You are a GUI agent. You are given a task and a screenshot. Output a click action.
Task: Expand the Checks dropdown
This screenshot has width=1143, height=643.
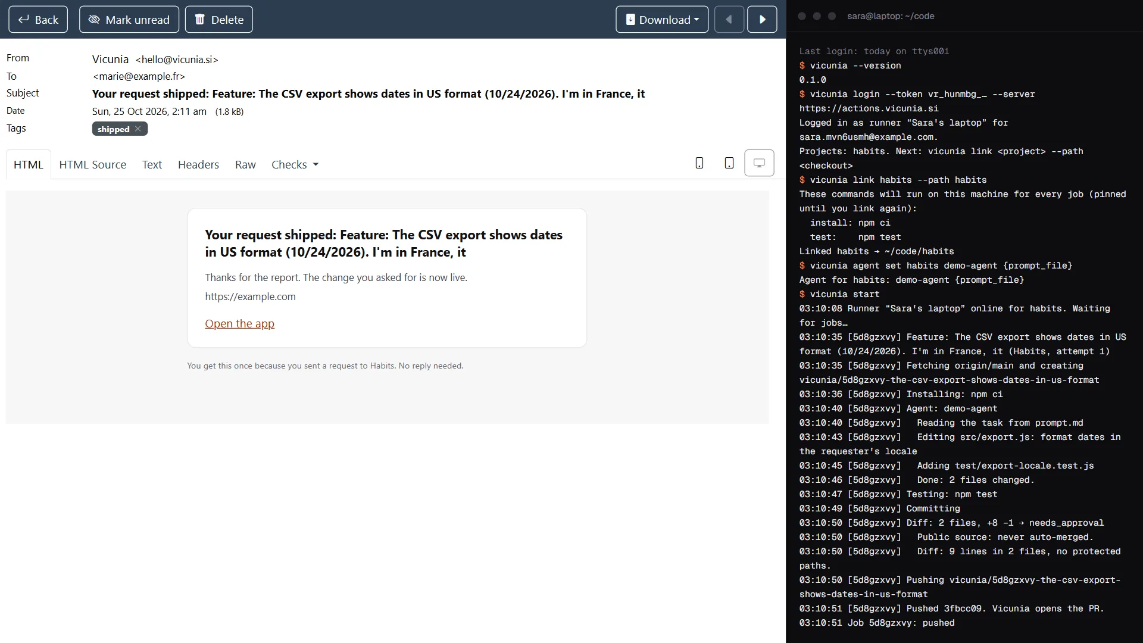[x=295, y=165]
